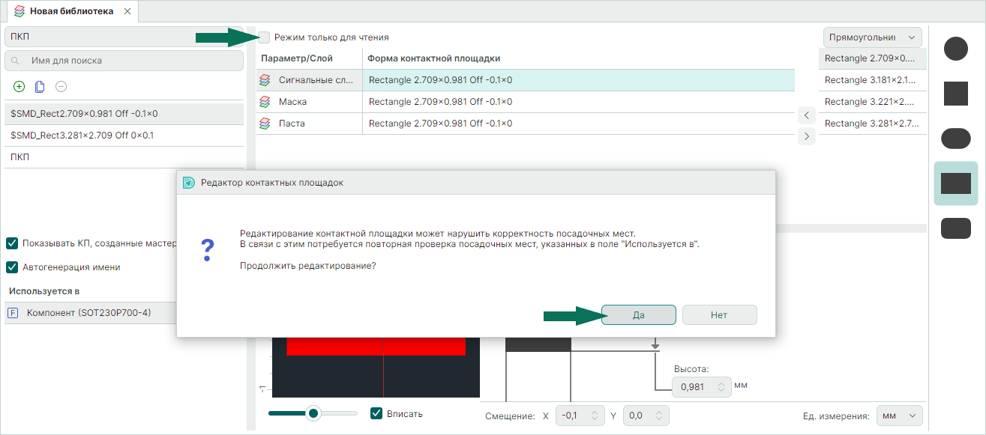Open the units of measurement dropdown
Viewport: 986px width, 435px height.
tap(900, 416)
